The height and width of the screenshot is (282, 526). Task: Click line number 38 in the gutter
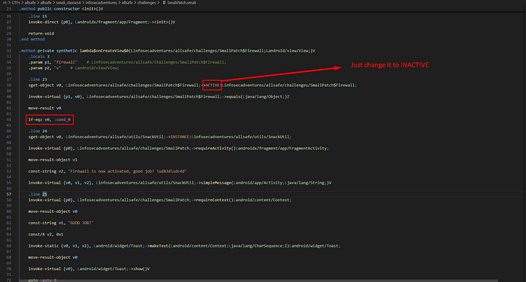pos(9,85)
